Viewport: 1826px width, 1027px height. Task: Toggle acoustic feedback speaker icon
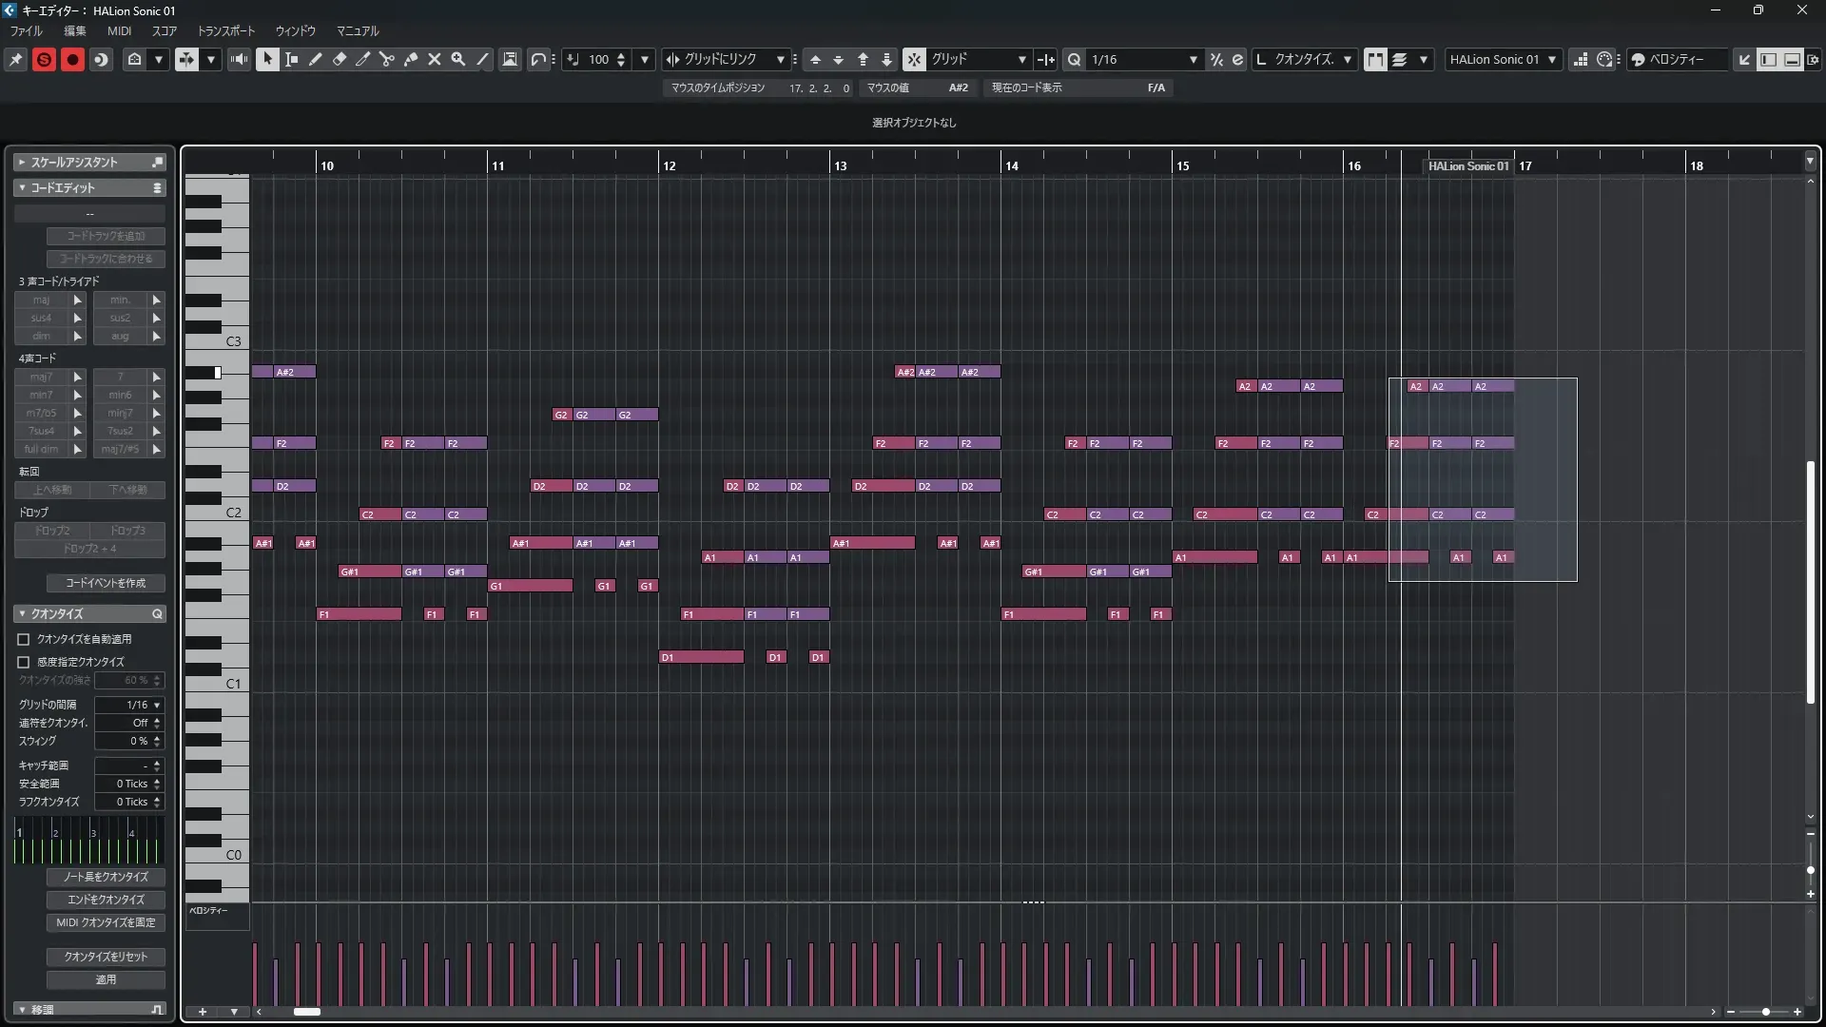tap(239, 59)
